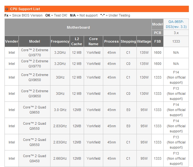
Task: Click N/A support cell in QX9770 C1 row
Action: click(x=176, y=52)
